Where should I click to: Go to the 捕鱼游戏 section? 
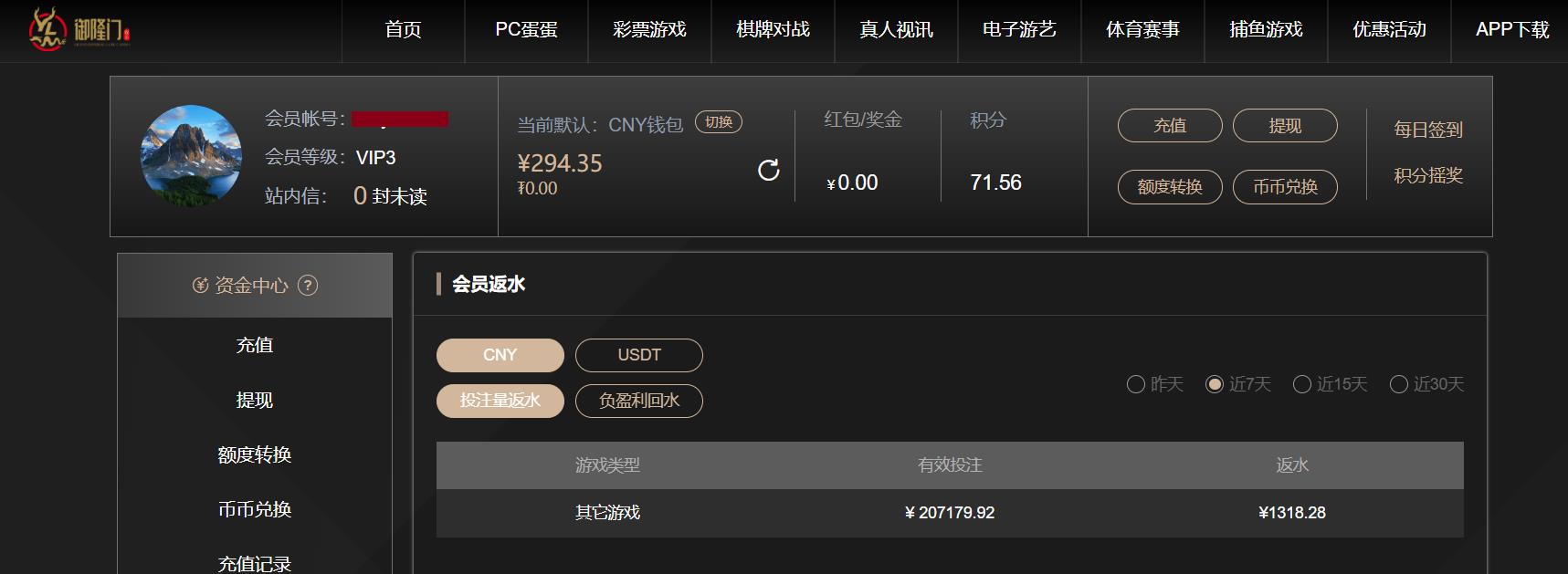point(1266,29)
